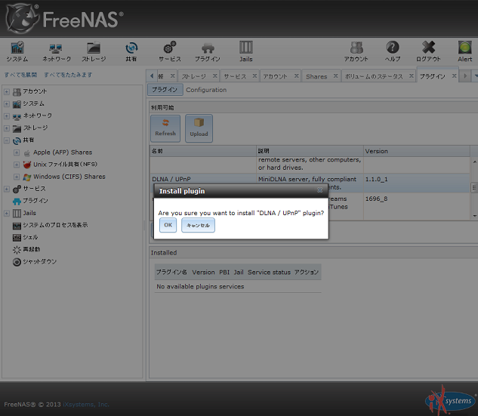Switch to the Configuration sub-tab
The width and height of the screenshot is (478, 416).
tap(206, 90)
